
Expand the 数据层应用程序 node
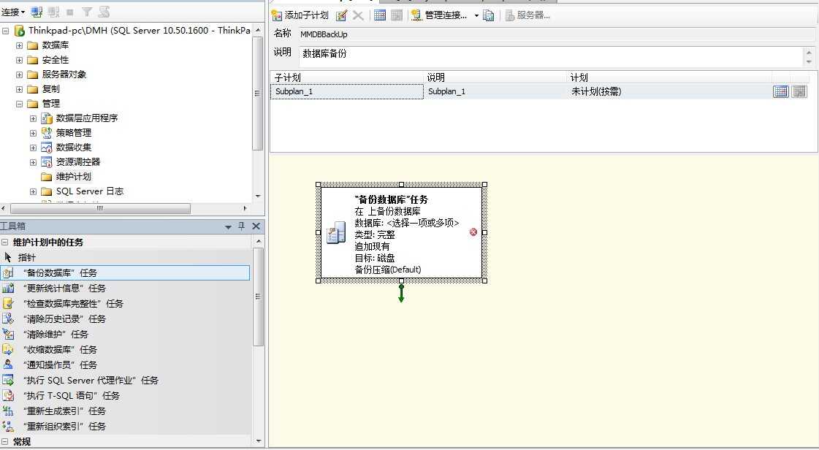34,118
